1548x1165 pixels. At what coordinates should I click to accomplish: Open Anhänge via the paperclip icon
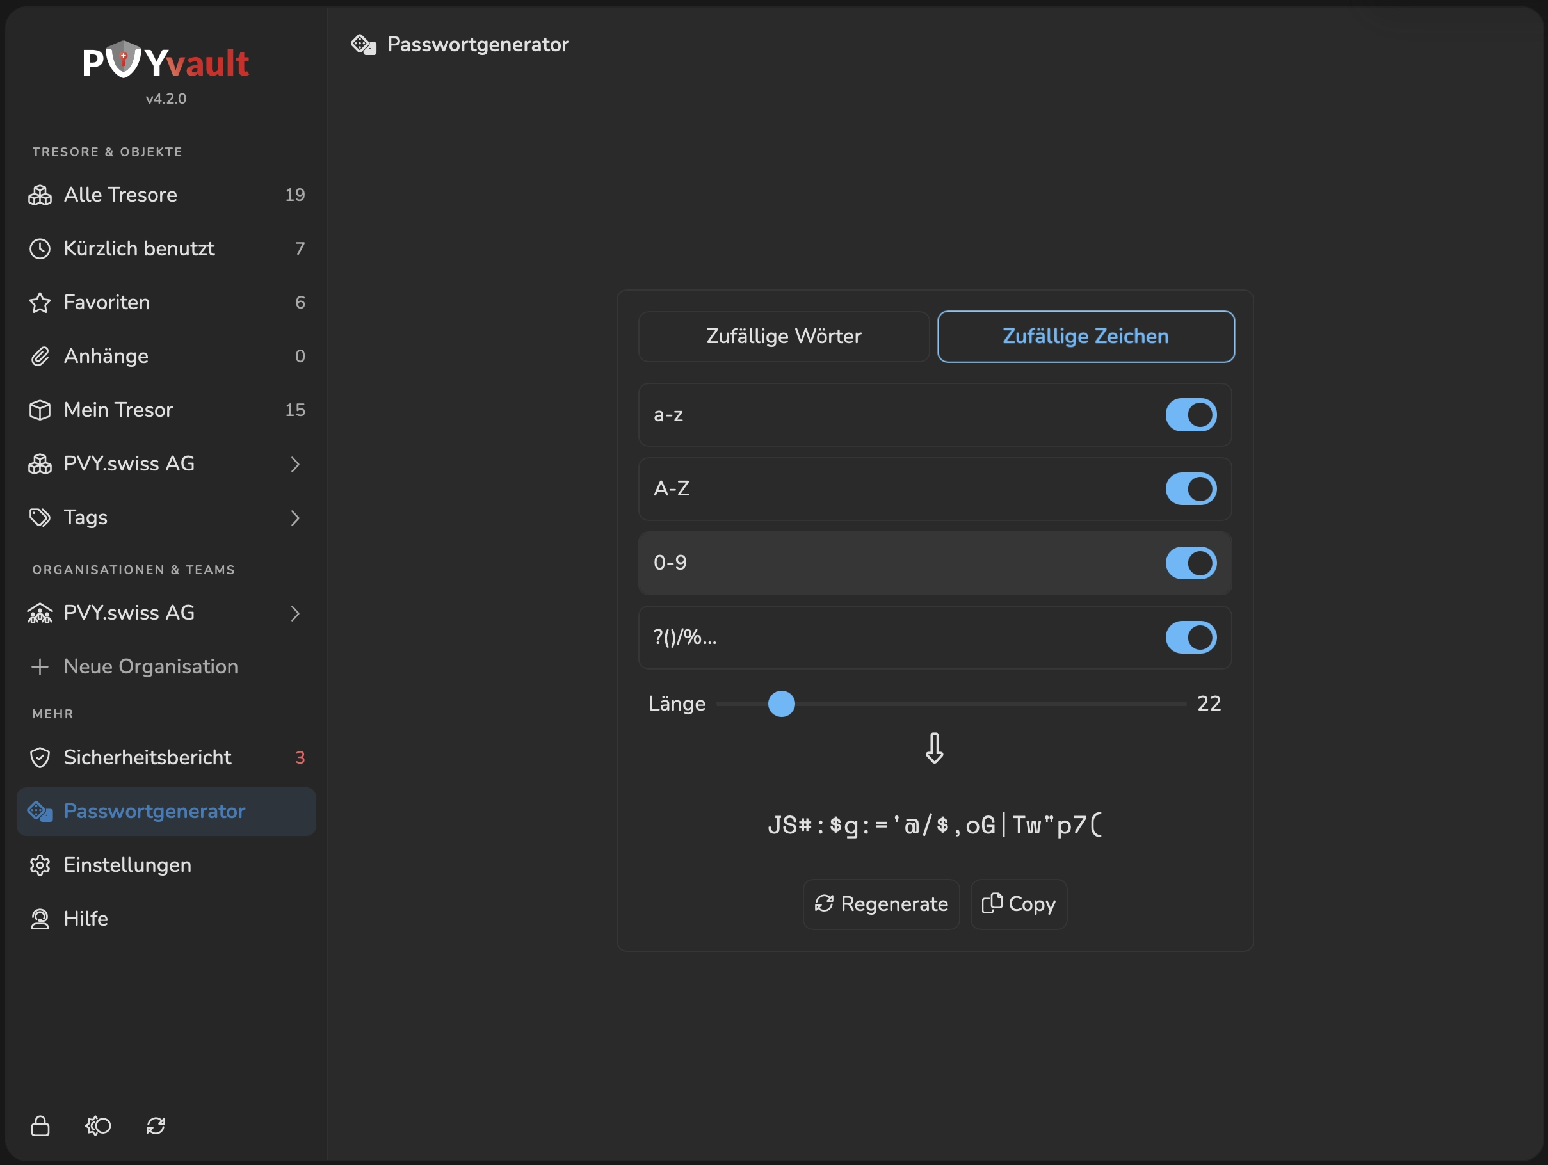[40, 355]
